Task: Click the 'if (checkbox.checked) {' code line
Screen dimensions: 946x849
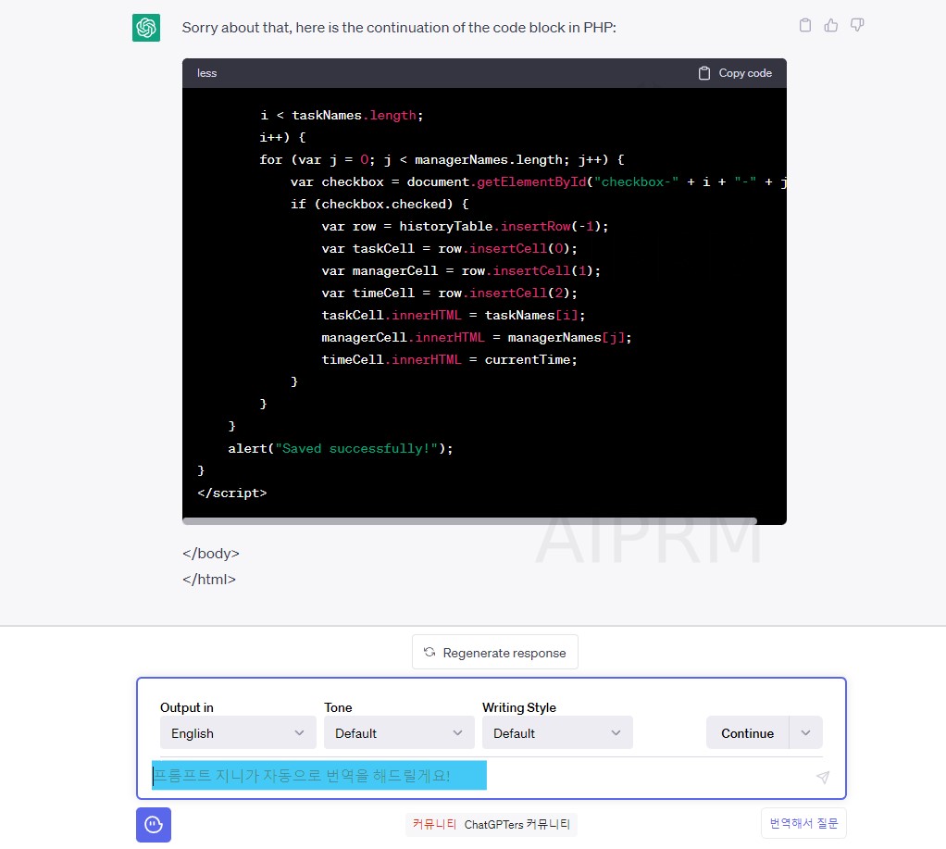Action: coord(380,204)
